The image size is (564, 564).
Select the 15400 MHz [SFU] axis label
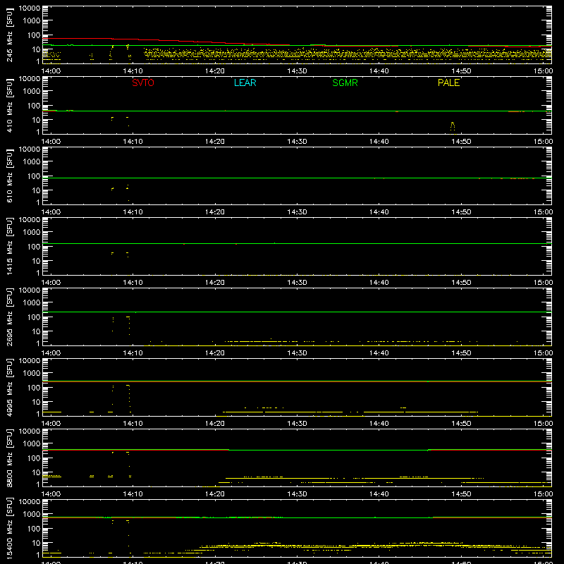tap(9, 529)
